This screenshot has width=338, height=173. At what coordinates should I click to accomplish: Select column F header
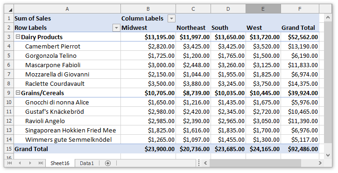click(x=300, y=9)
